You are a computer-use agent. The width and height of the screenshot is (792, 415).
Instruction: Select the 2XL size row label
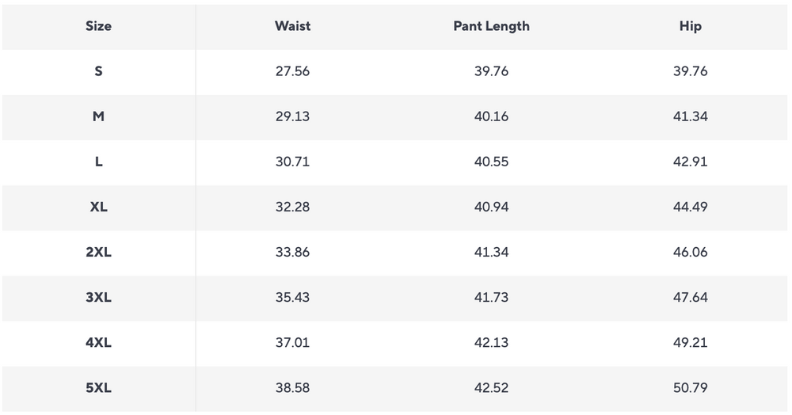tap(98, 252)
